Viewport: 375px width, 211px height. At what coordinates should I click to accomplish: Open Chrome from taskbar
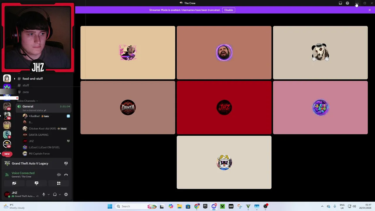click(x=197, y=206)
